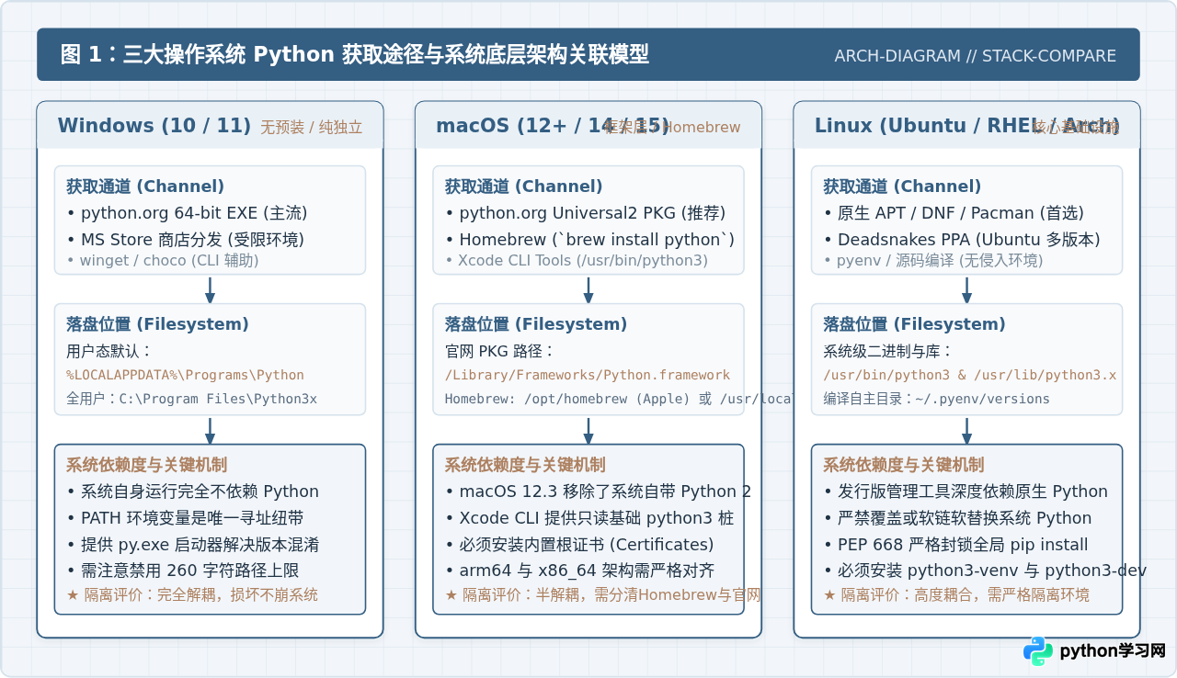This screenshot has height=678, width=1177.
Task: Select "发行版管理工具深度依赖原生 Python" bullet
Action: [966, 492]
